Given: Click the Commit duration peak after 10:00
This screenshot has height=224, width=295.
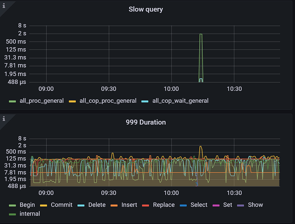Looking at the screenshot, I should [x=201, y=147].
